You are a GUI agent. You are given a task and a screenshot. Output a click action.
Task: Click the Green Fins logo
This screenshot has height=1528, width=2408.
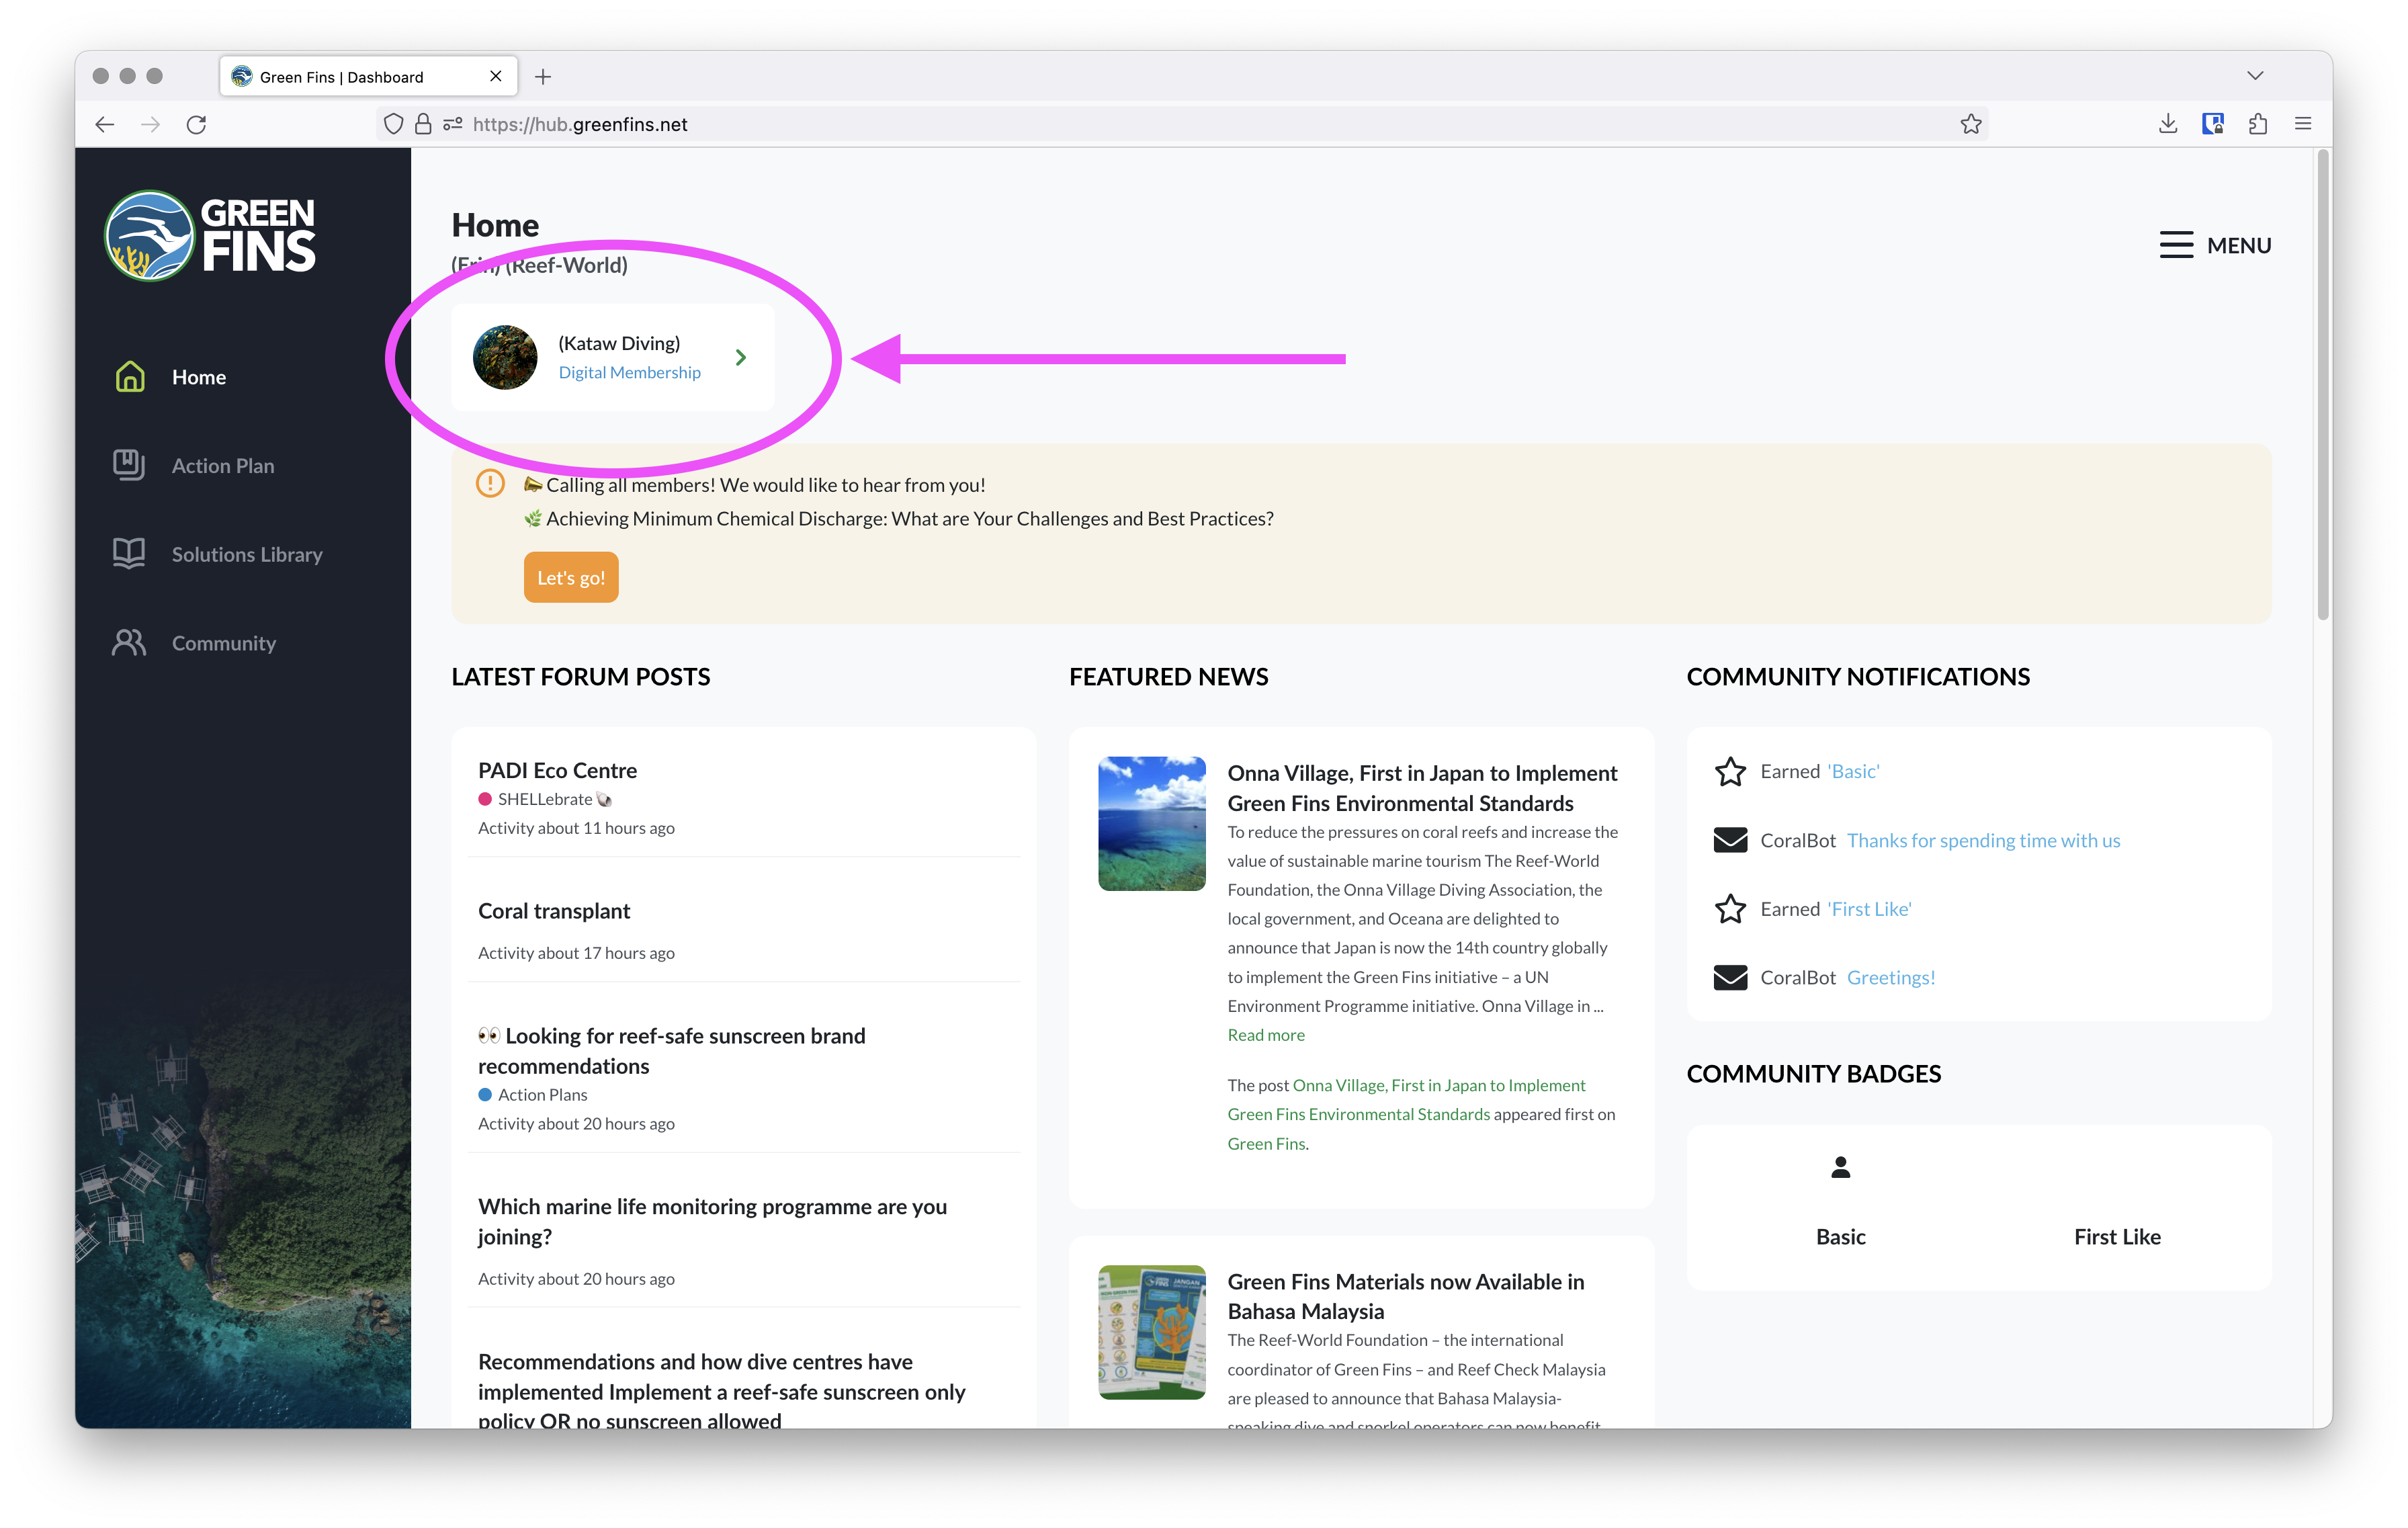point(210,236)
